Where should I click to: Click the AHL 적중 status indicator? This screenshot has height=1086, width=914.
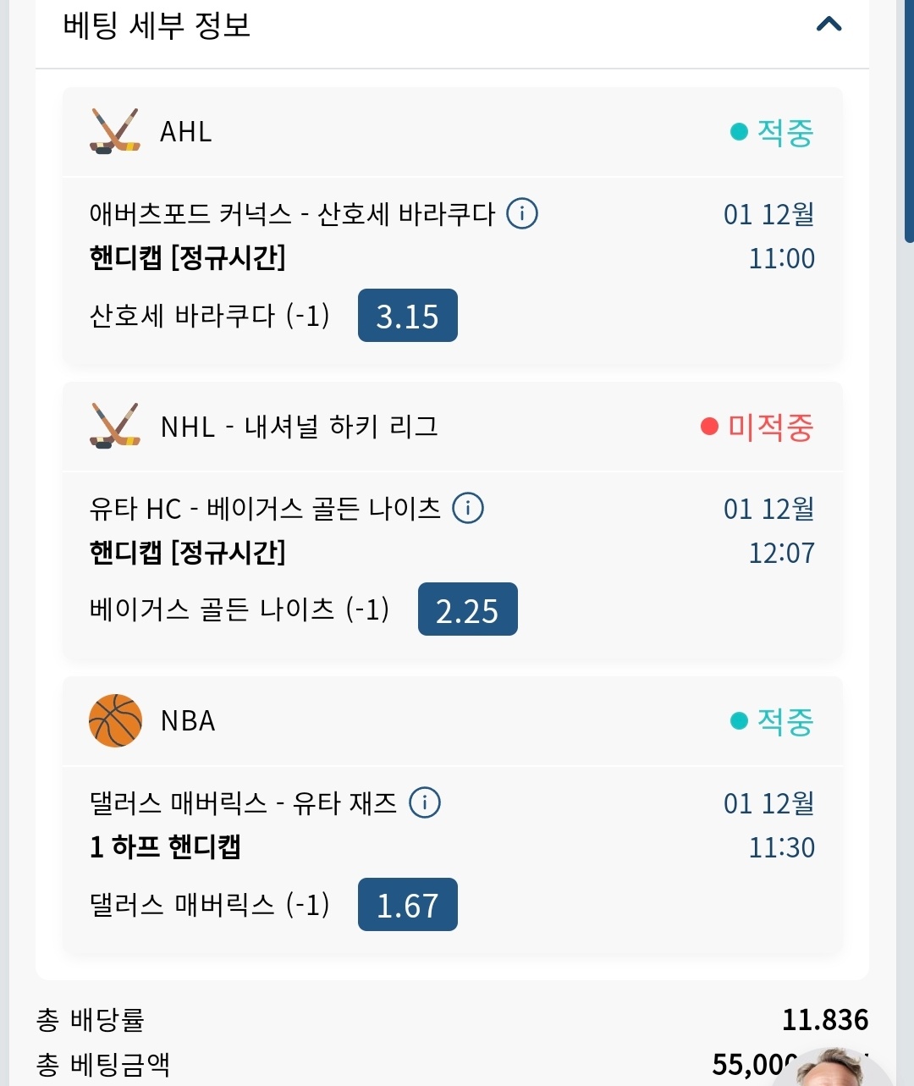point(772,132)
